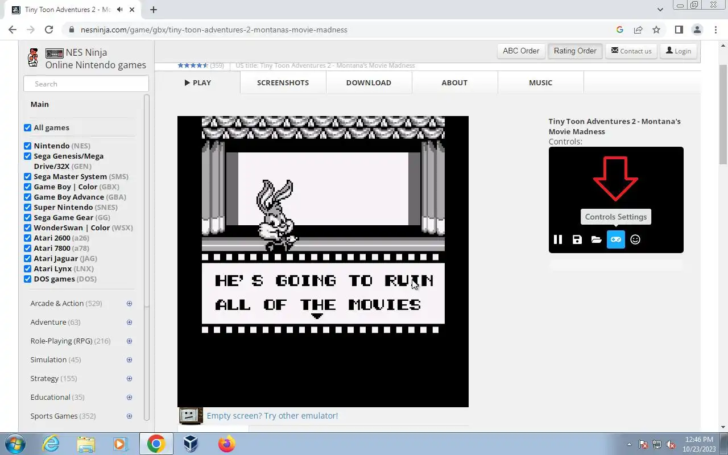Image resolution: width=728 pixels, height=455 pixels.
Task: Click the share page icon in address bar
Action: (638, 30)
